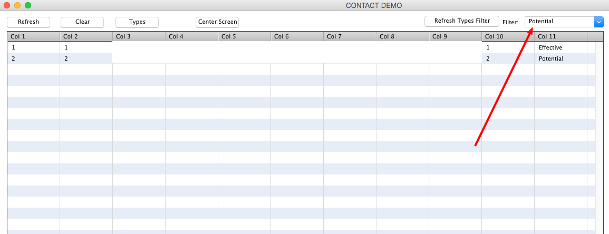Viewport: 609px width, 234px height.
Task: Click the blue Filter dropdown arrow
Action: [599, 22]
